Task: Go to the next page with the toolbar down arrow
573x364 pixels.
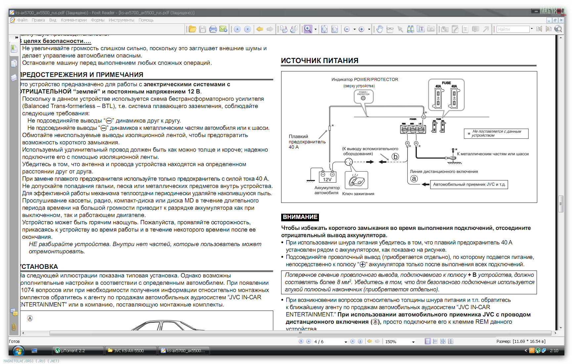Action: 247,29
